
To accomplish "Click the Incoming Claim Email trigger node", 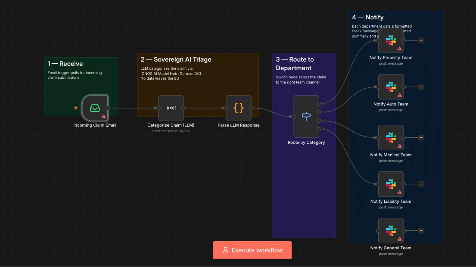I will click(95, 108).
